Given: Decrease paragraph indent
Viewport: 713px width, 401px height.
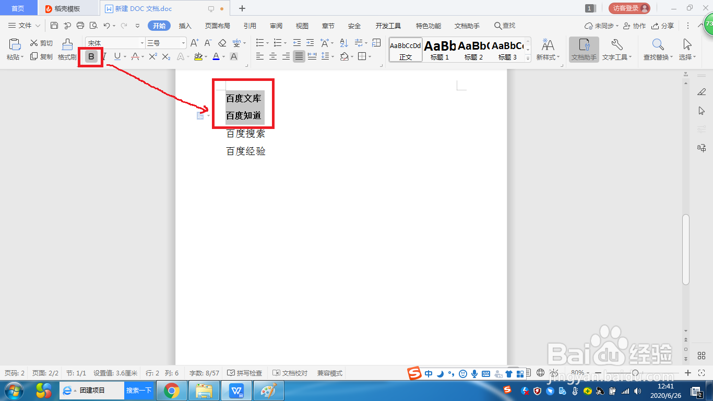Looking at the screenshot, I should coord(297,43).
